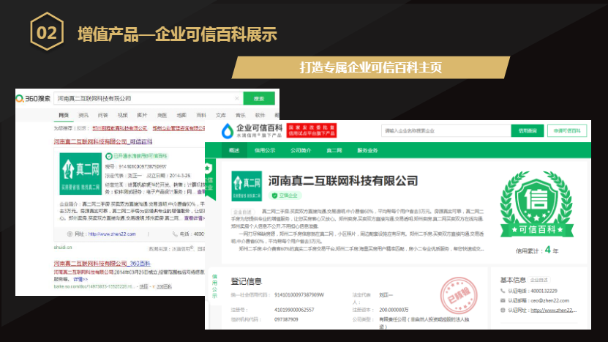Click the globe icon next to 认证网址
The image size is (608, 342).
[x=503, y=311]
